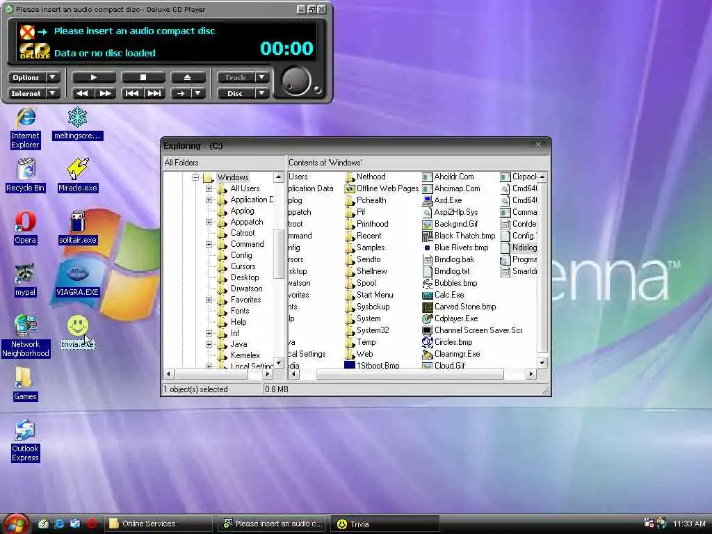712x534 pixels.
Task: Select the Recycle Bin desktop icon
Action: click(26, 175)
